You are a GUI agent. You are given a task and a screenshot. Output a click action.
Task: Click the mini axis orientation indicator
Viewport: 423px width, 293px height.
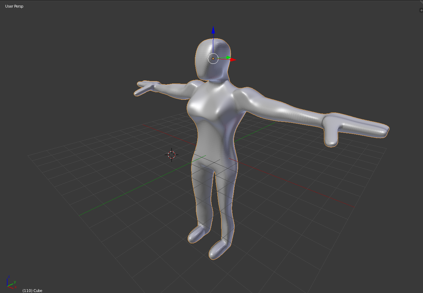11,283
